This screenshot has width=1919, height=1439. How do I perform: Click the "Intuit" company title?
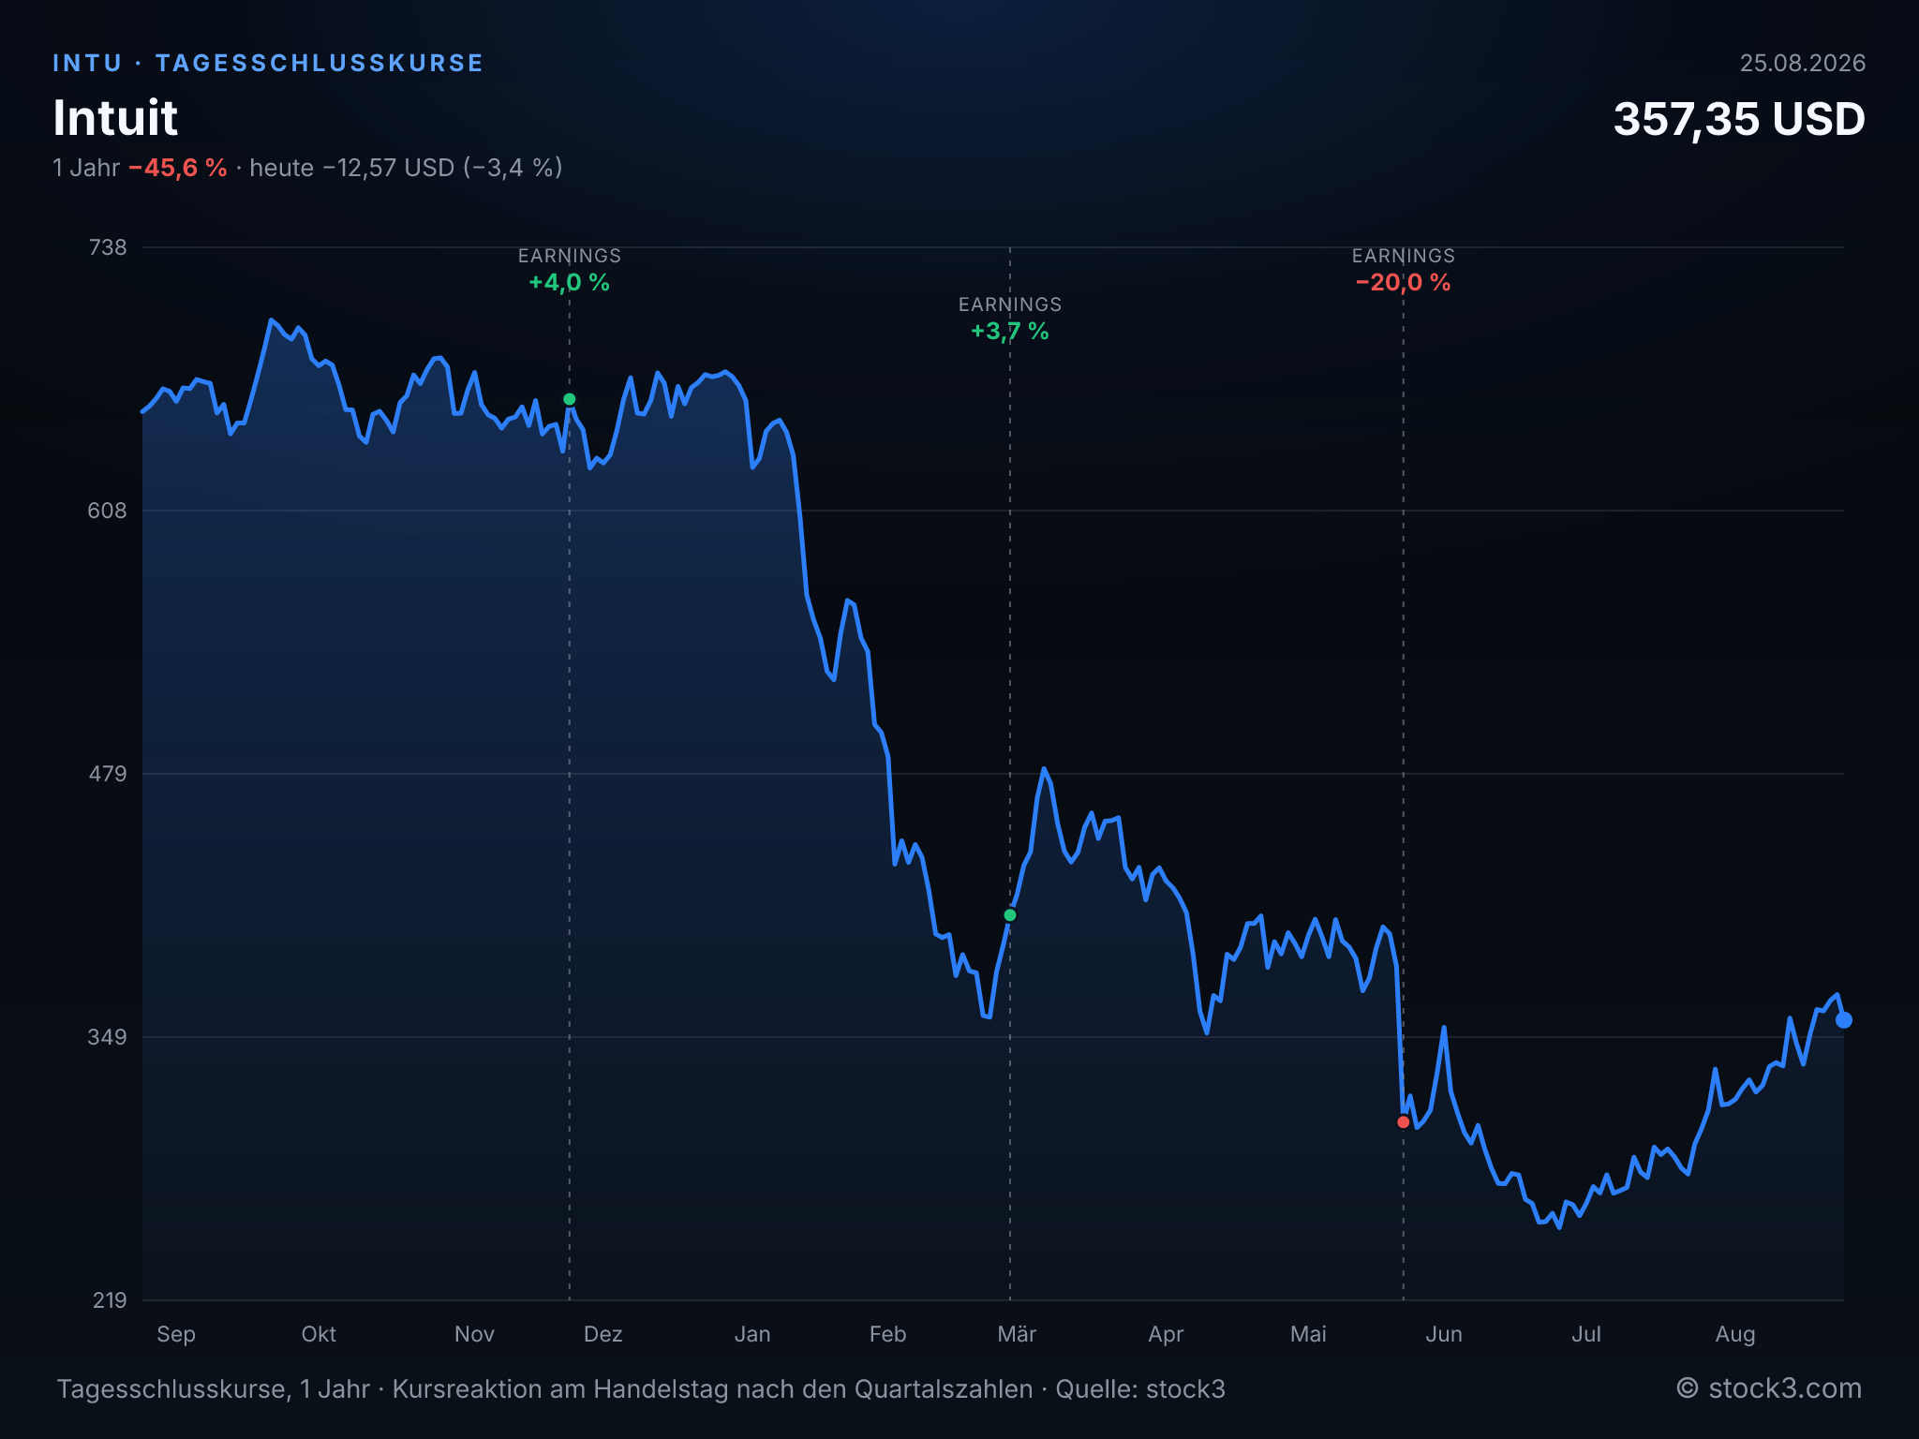(x=115, y=117)
